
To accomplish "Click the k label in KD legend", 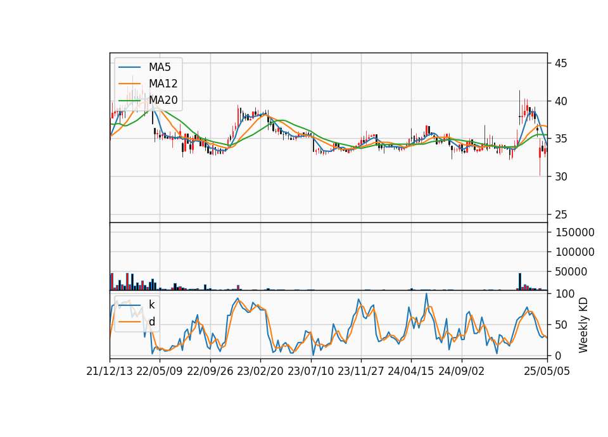I will point(151,305).
